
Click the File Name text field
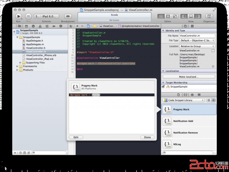(197, 36)
